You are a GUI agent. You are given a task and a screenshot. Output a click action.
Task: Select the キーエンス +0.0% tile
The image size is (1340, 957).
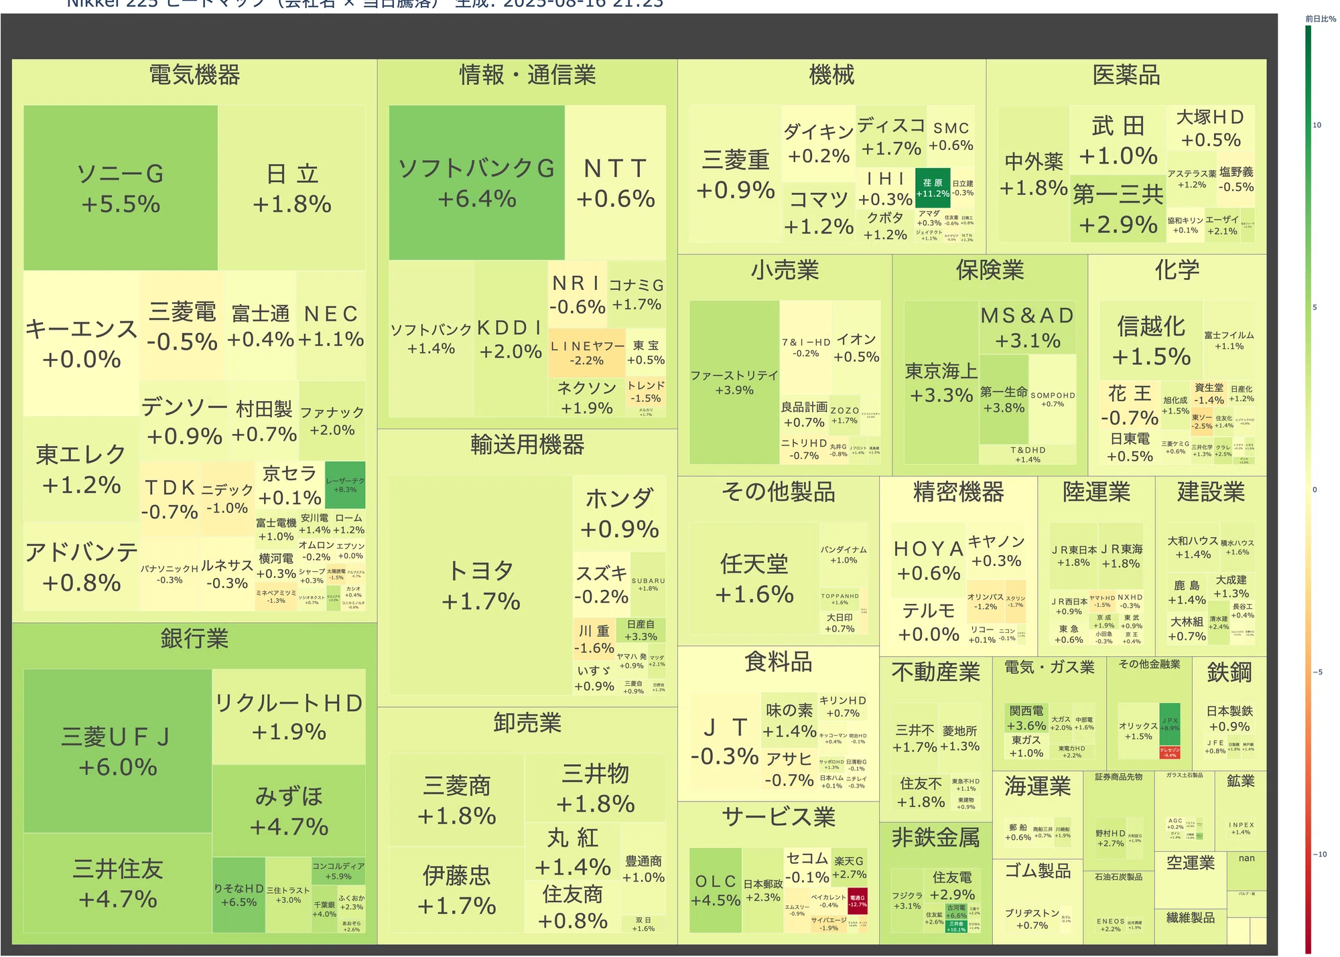click(x=82, y=343)
